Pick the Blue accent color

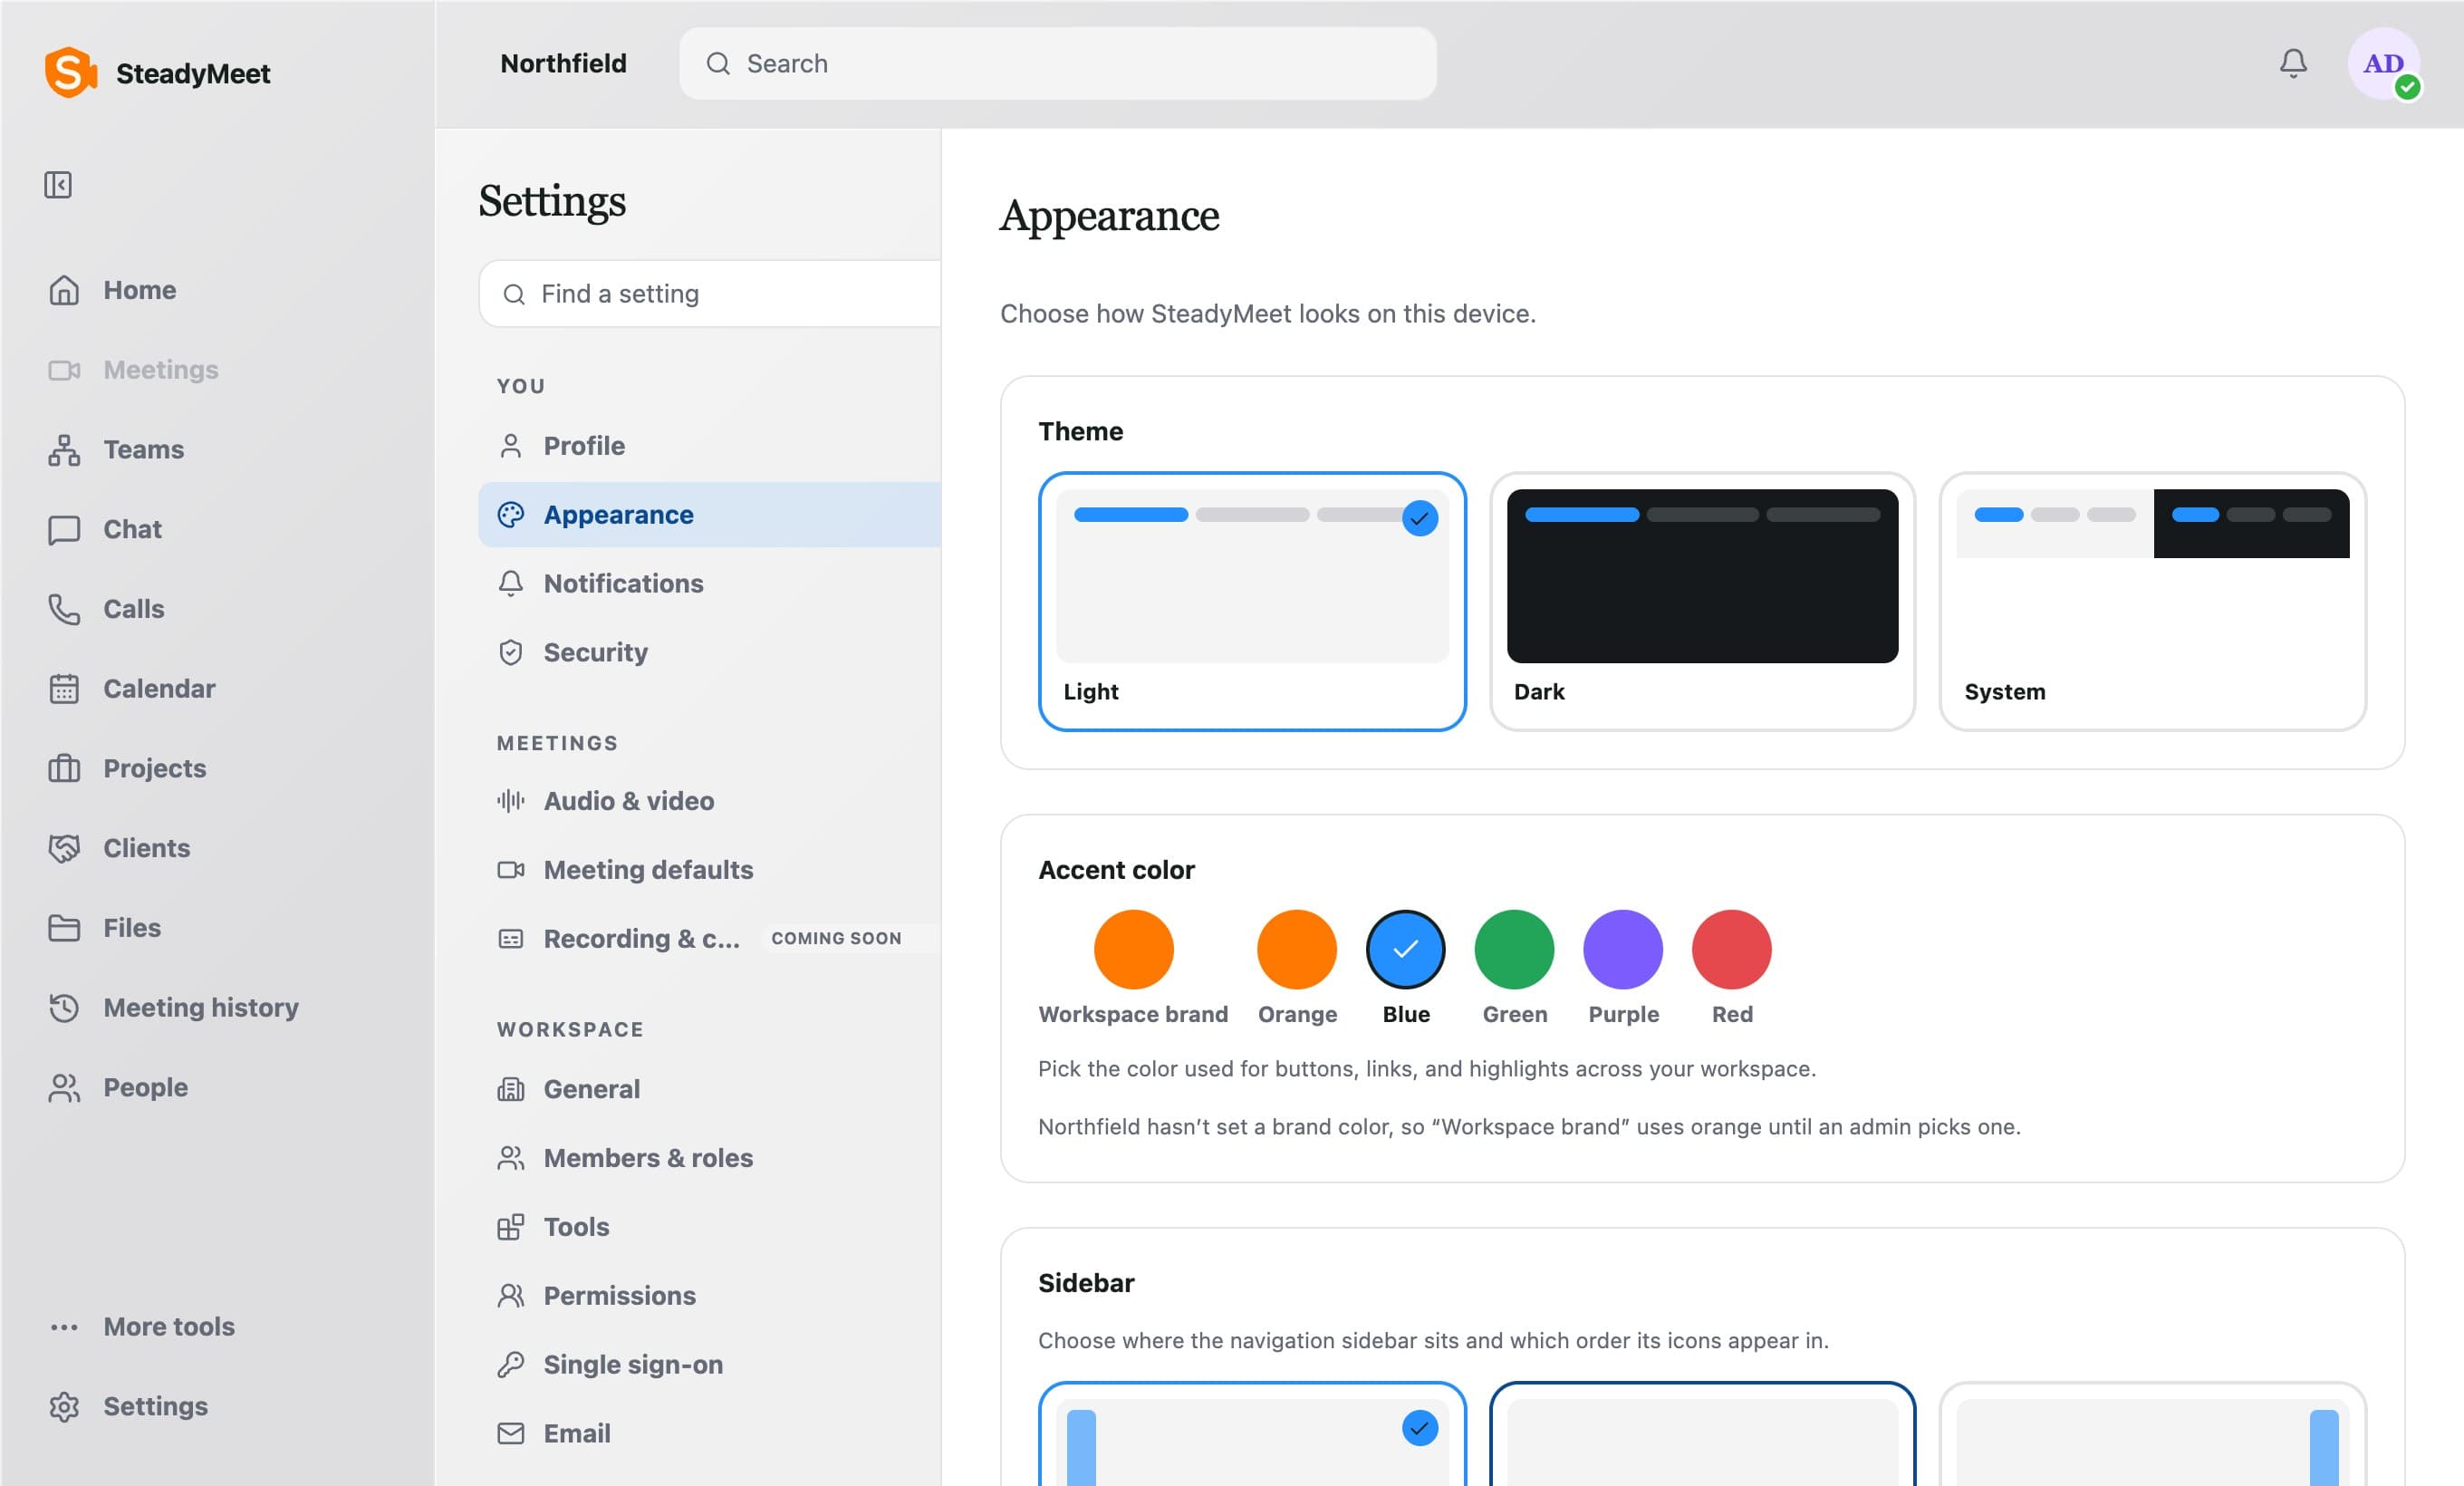(x=1405, y=949)
